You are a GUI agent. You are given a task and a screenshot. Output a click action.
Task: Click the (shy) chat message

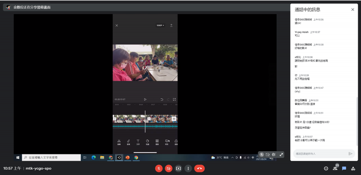pyautogui.click(x=297, y=91)
